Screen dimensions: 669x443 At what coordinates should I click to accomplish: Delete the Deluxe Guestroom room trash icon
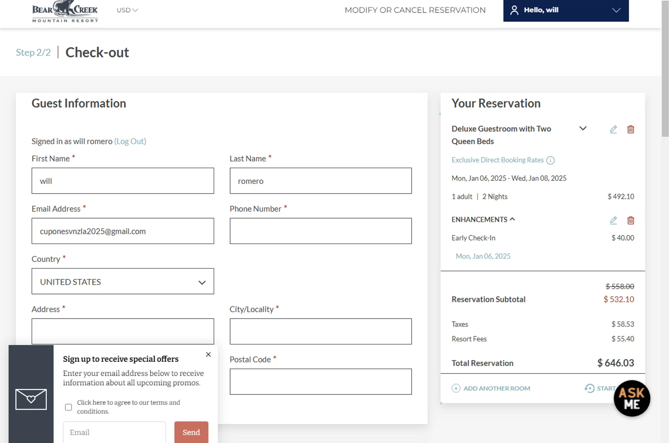click(631, 129)
